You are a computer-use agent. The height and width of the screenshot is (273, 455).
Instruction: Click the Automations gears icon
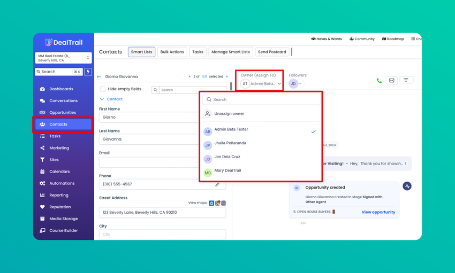(42, 183)
